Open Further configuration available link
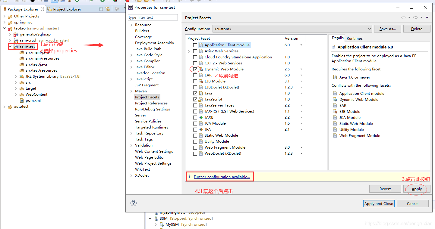This screenshot has width=435, height=229. (x=222, y=177)
